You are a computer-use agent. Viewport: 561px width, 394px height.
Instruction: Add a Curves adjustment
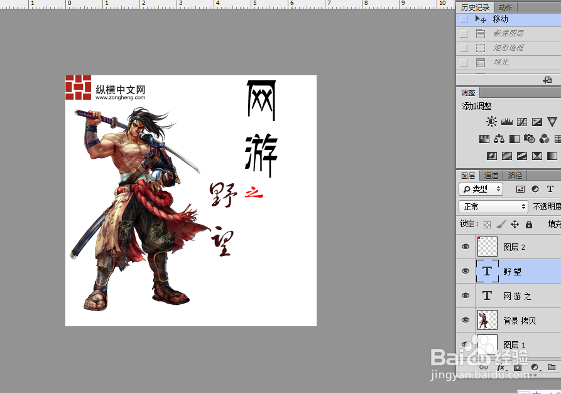coord(521,122)
